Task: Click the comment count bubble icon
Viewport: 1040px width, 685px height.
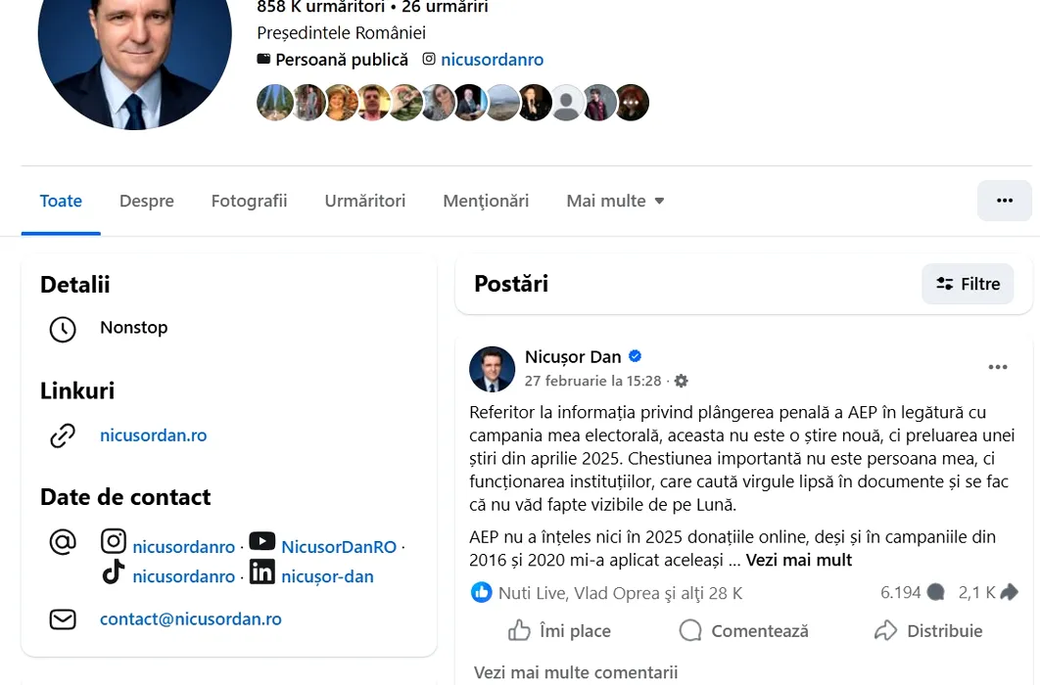Action: (936, 592)
